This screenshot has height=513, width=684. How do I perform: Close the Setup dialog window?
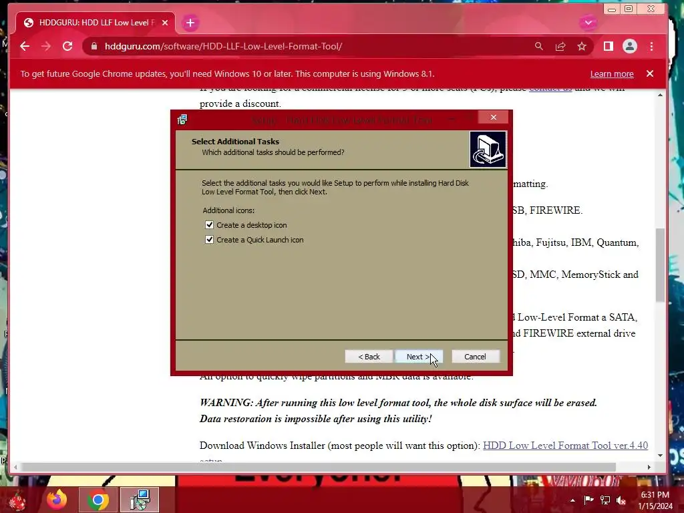click(x=494, y=117)
